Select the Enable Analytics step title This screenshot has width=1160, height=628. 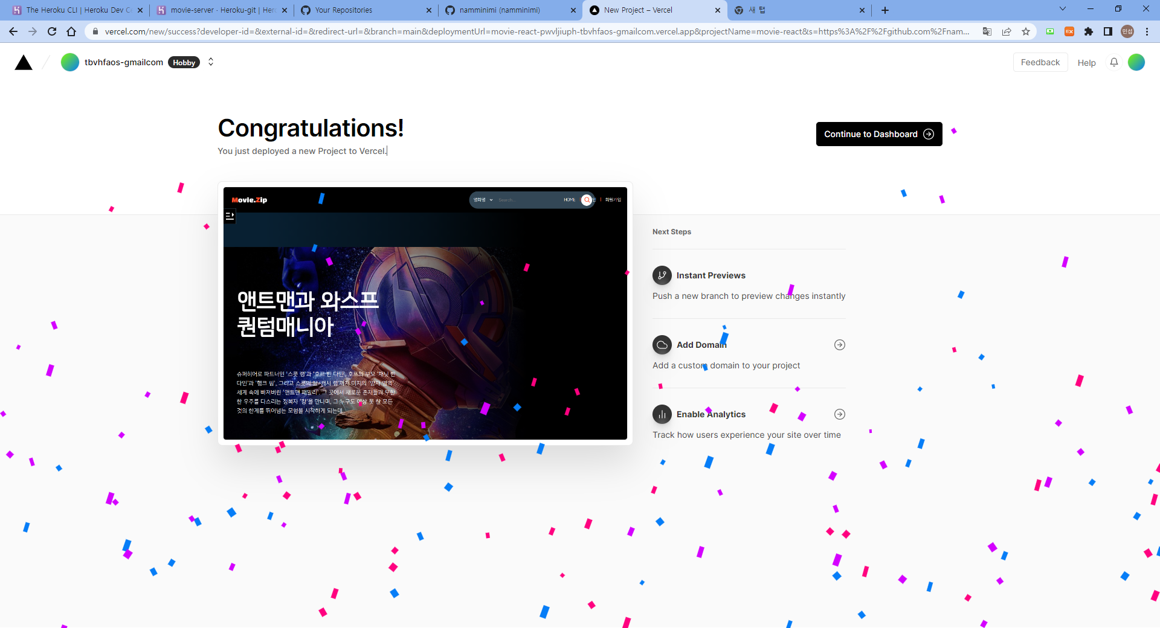coord(711,414)
